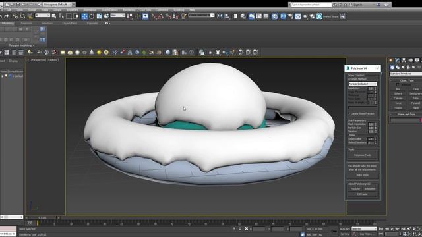The image size is (422, 237).
Task: Enable the AutoGrid checkbox
Action: (398, 84)
